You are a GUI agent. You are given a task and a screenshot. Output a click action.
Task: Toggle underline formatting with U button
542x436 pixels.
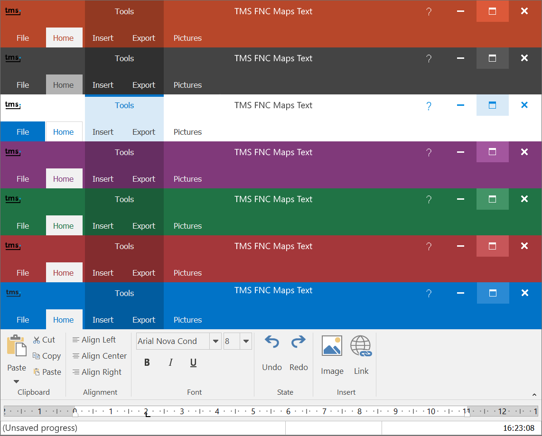click(193, 363)
